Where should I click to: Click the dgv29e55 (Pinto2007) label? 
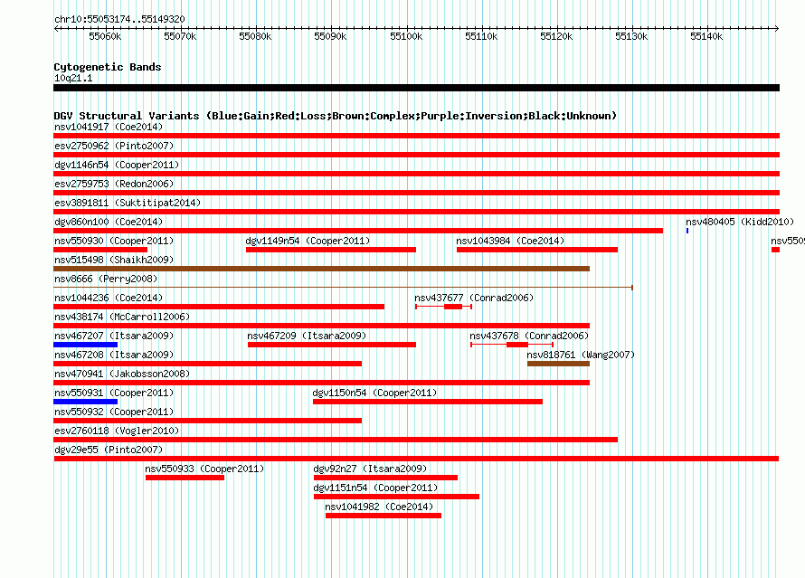[109, 450]
